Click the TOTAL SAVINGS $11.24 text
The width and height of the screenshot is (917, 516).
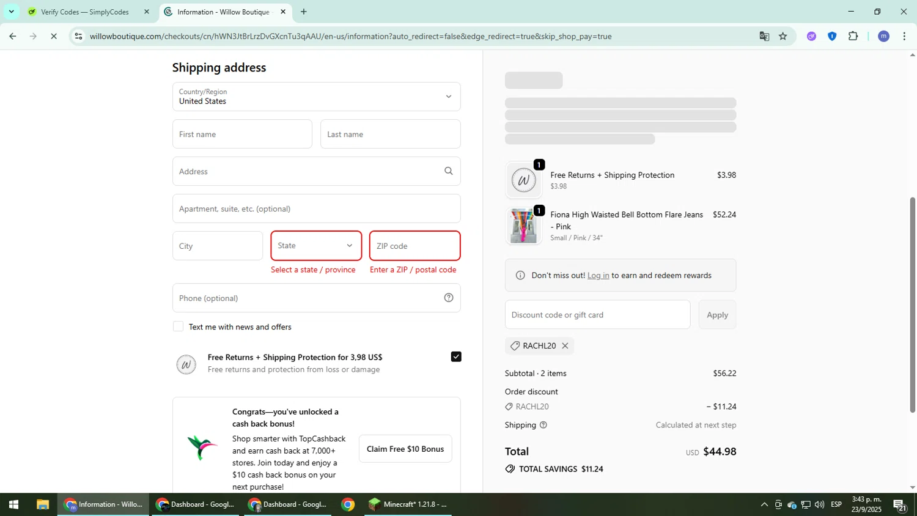pyautogui.click(x=561, y=469)
